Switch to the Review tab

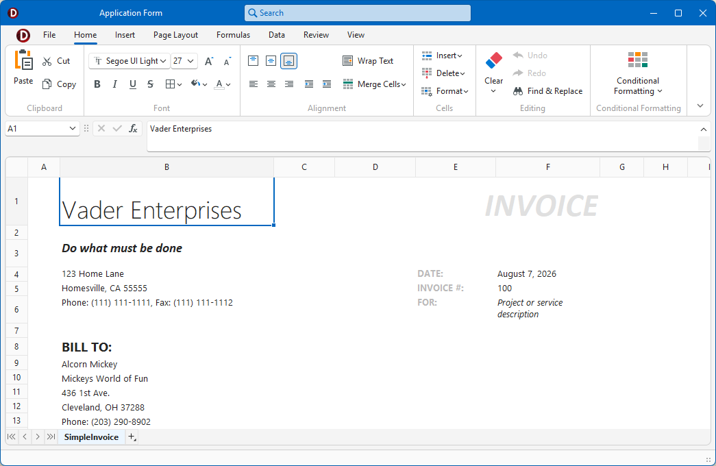point(316,35)
